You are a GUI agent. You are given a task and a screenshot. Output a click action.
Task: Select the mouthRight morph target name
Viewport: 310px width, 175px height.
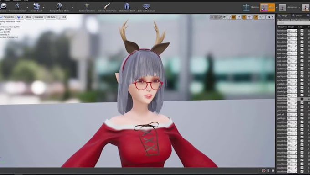[x=282, y=130]
